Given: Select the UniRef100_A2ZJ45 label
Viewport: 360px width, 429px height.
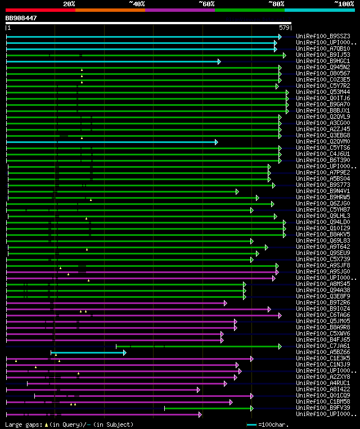Looking at the screenshot, I should click(x=323, y=129).
